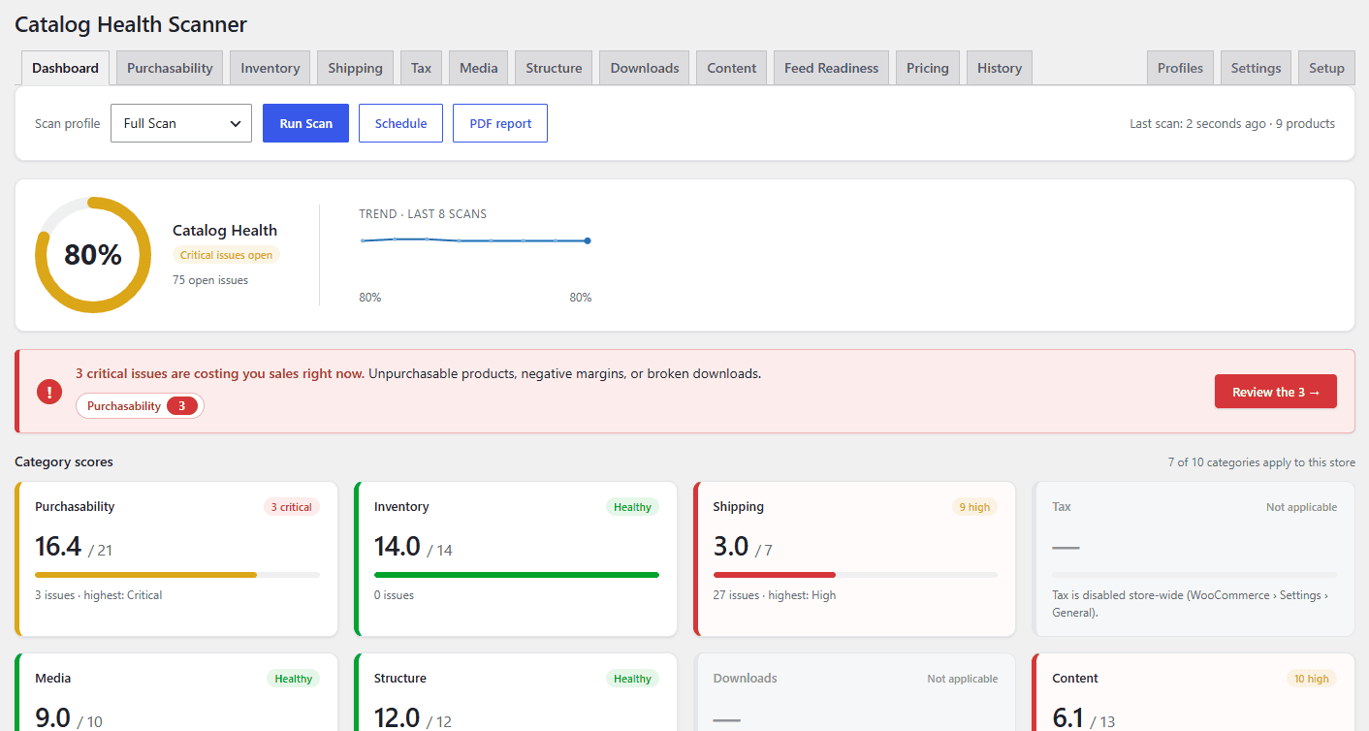Open the Inventory tab

tap(271, 68)
